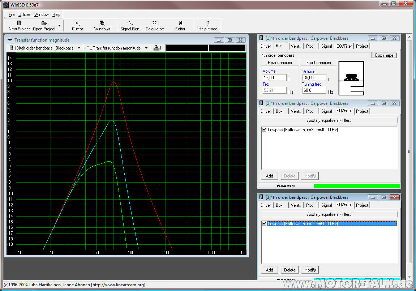Click Add in project [3] filter panel

[269, 270]
